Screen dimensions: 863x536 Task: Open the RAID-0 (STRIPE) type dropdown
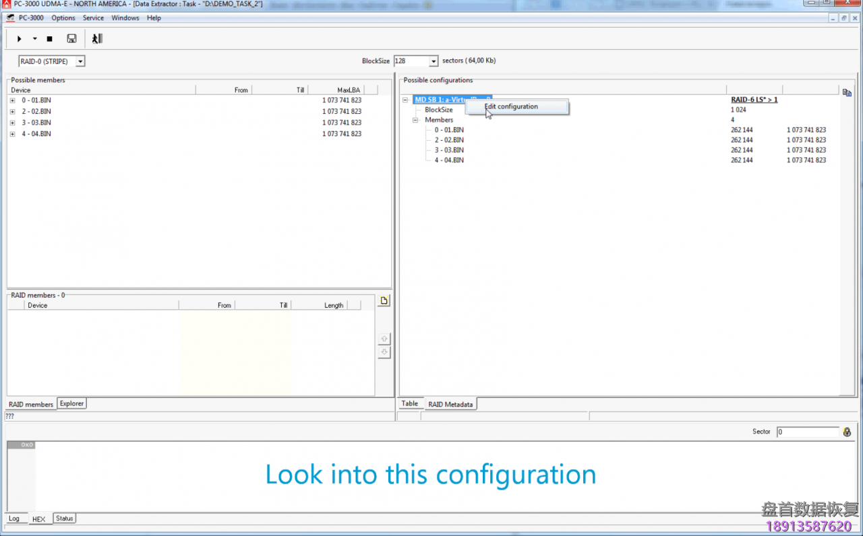pyautogui.click(x=80, y=61)
